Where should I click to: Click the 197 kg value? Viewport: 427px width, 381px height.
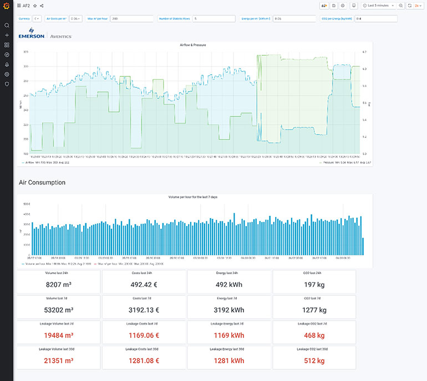314,285
